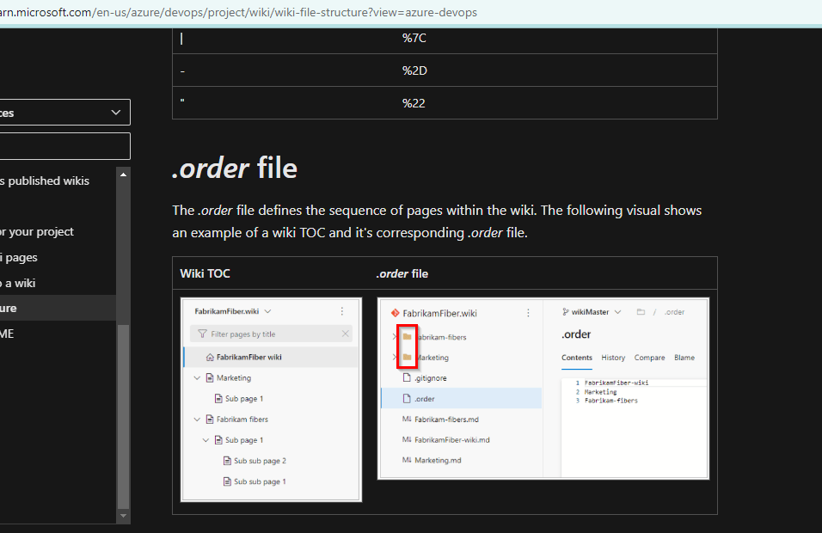The image size is (822, 533).
Task: Select the .order file in the repo tree
Action: click(426, 398)
